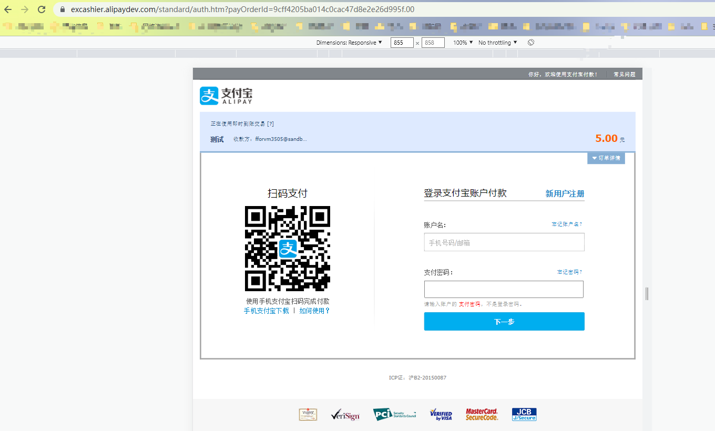The height and width of the screenshot is (431, 715).
Task: Click the 账户名 input field
Action: (504, 242)
